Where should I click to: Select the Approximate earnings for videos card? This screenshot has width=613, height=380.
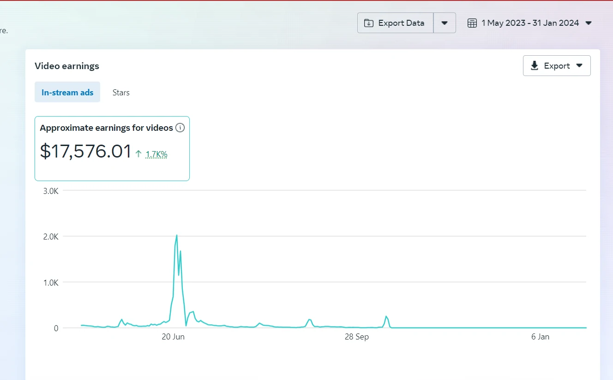pos(112,148)
